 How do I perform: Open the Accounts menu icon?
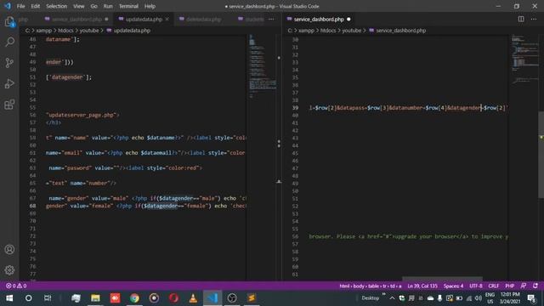9,249
